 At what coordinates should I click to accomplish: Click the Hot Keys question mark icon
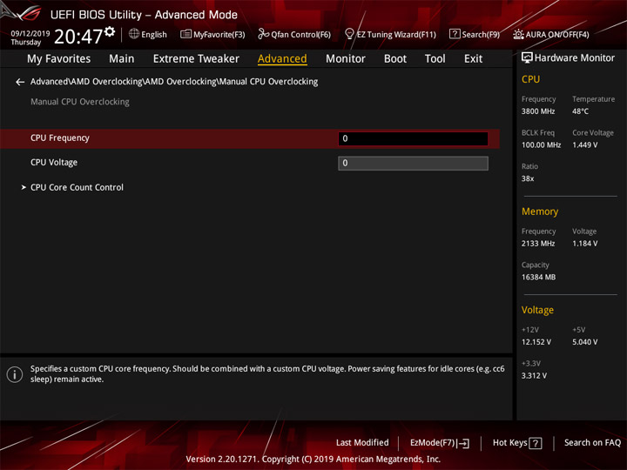(535, 443)
